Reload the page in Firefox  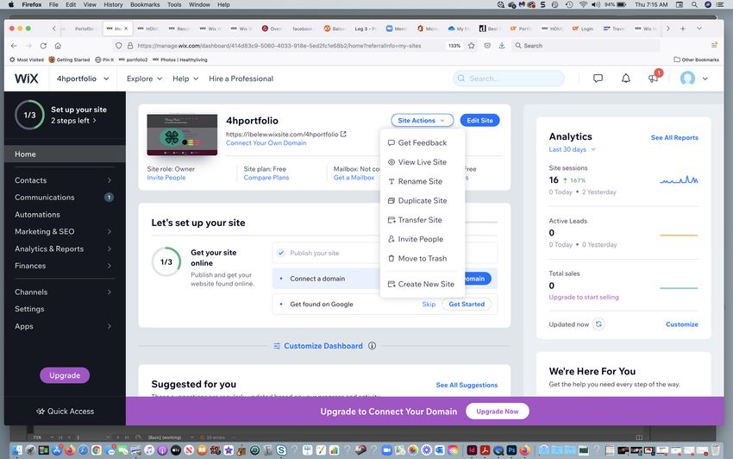[x=43, y=46]
